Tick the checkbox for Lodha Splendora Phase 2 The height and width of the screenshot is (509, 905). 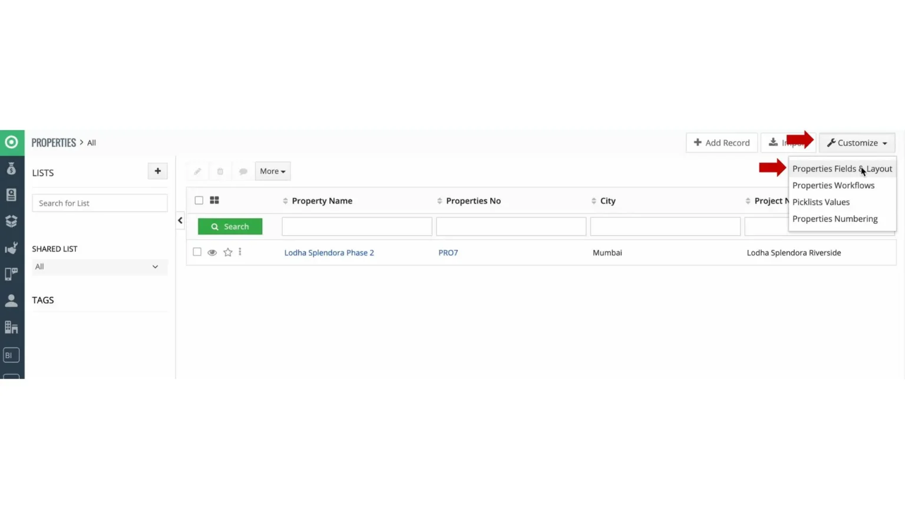click(197, 252)
